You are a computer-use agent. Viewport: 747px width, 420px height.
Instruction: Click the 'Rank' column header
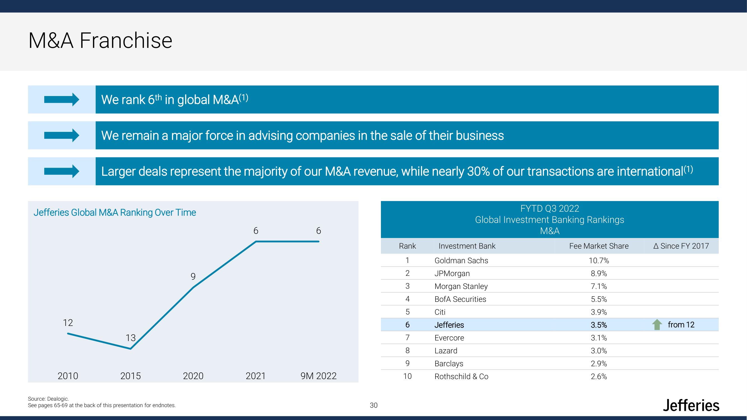408,246
